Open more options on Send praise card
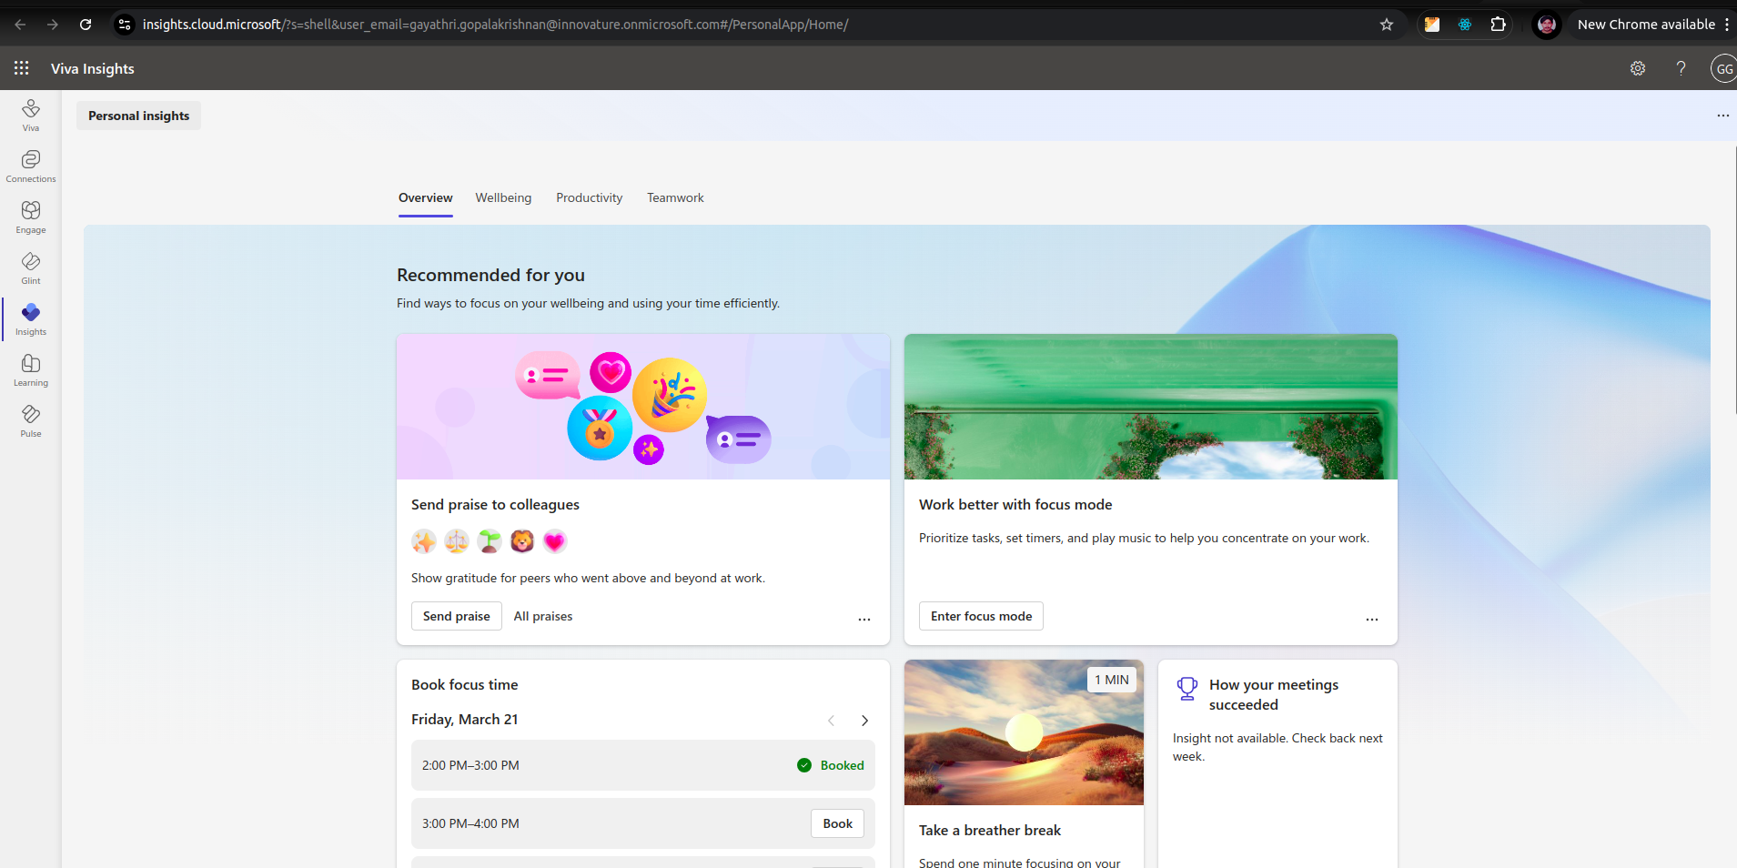Viewport: 1737px width, 868px height. coord(864,619)
